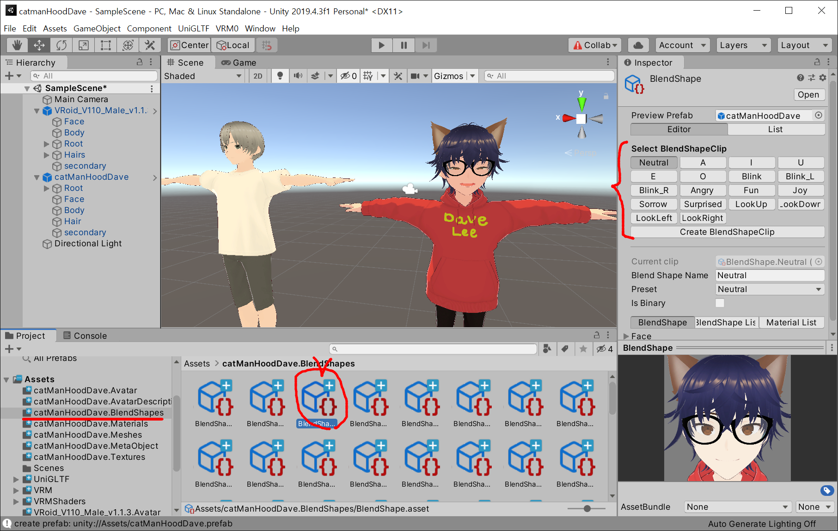Open component tools icon in scene bar
The height and width of the screenshot is (531, 838).
click(398, 76)
